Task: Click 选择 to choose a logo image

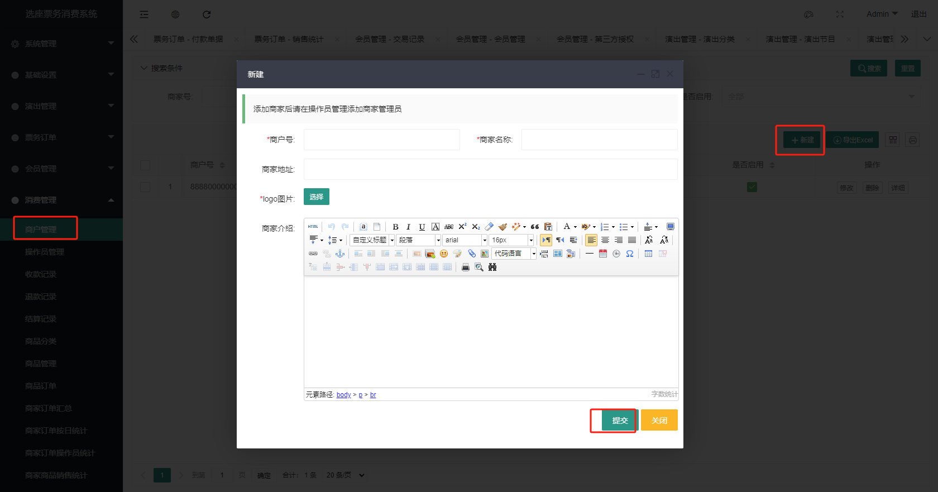Action: pos(317,197)
